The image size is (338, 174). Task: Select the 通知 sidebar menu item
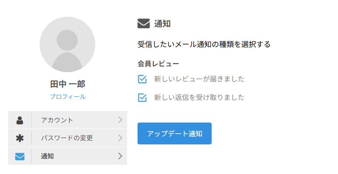tap(47, 156)
